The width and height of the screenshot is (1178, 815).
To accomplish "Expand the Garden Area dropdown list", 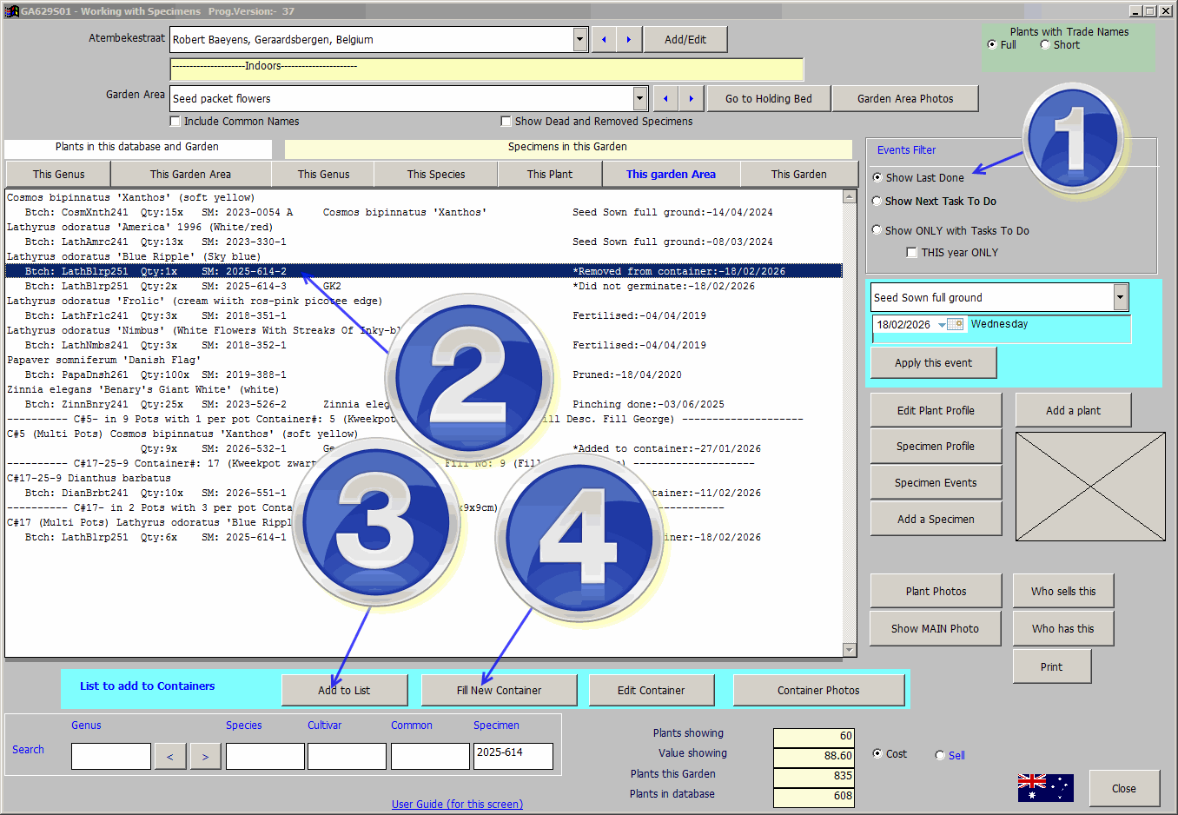I will 639,98.
